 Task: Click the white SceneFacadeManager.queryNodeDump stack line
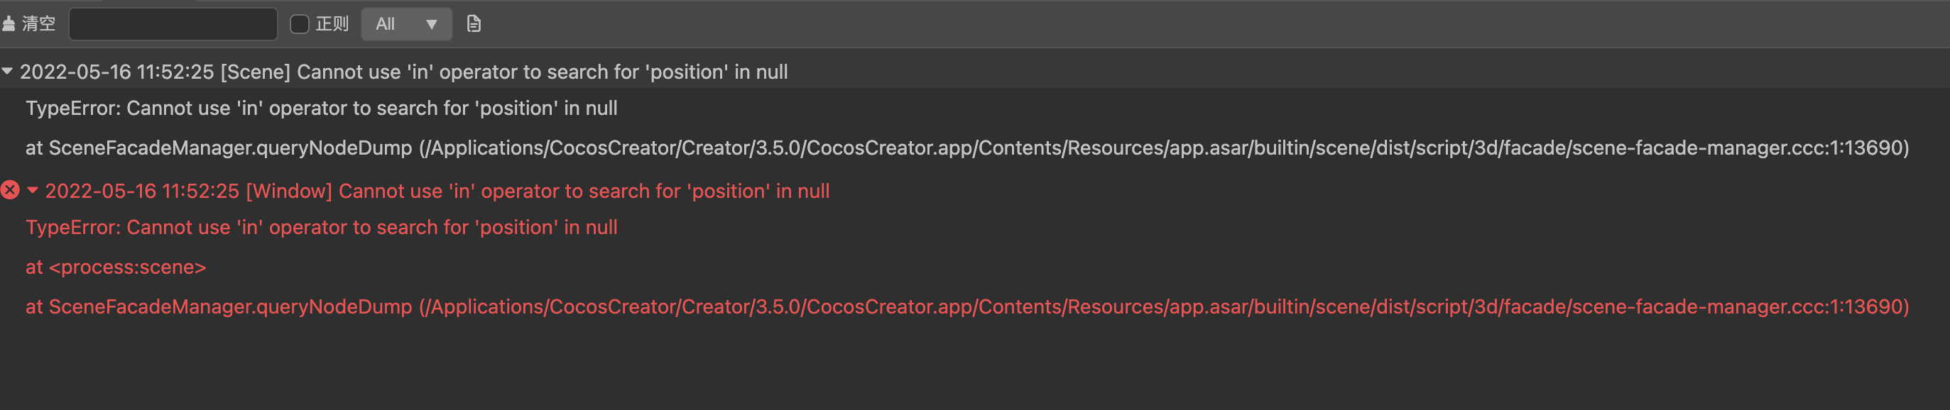coord(966,148)
